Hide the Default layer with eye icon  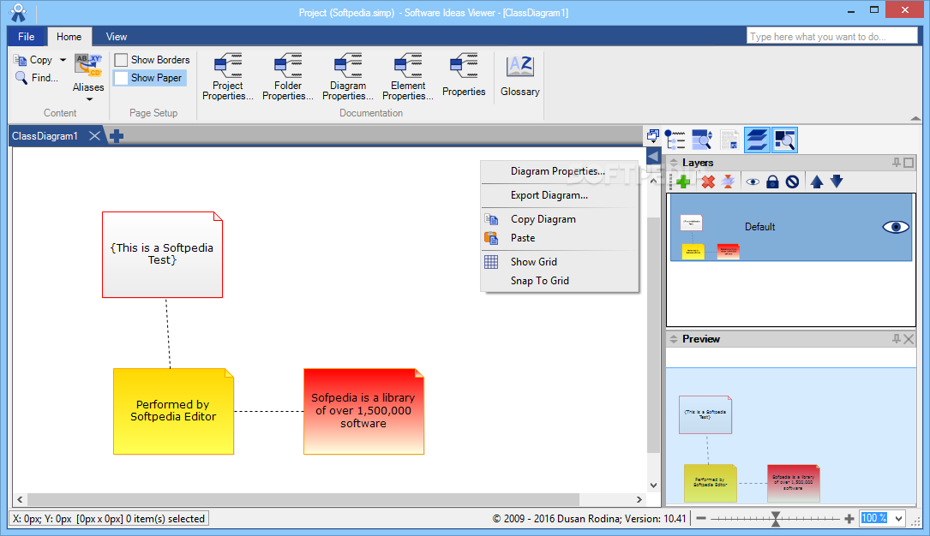(896, 227)
